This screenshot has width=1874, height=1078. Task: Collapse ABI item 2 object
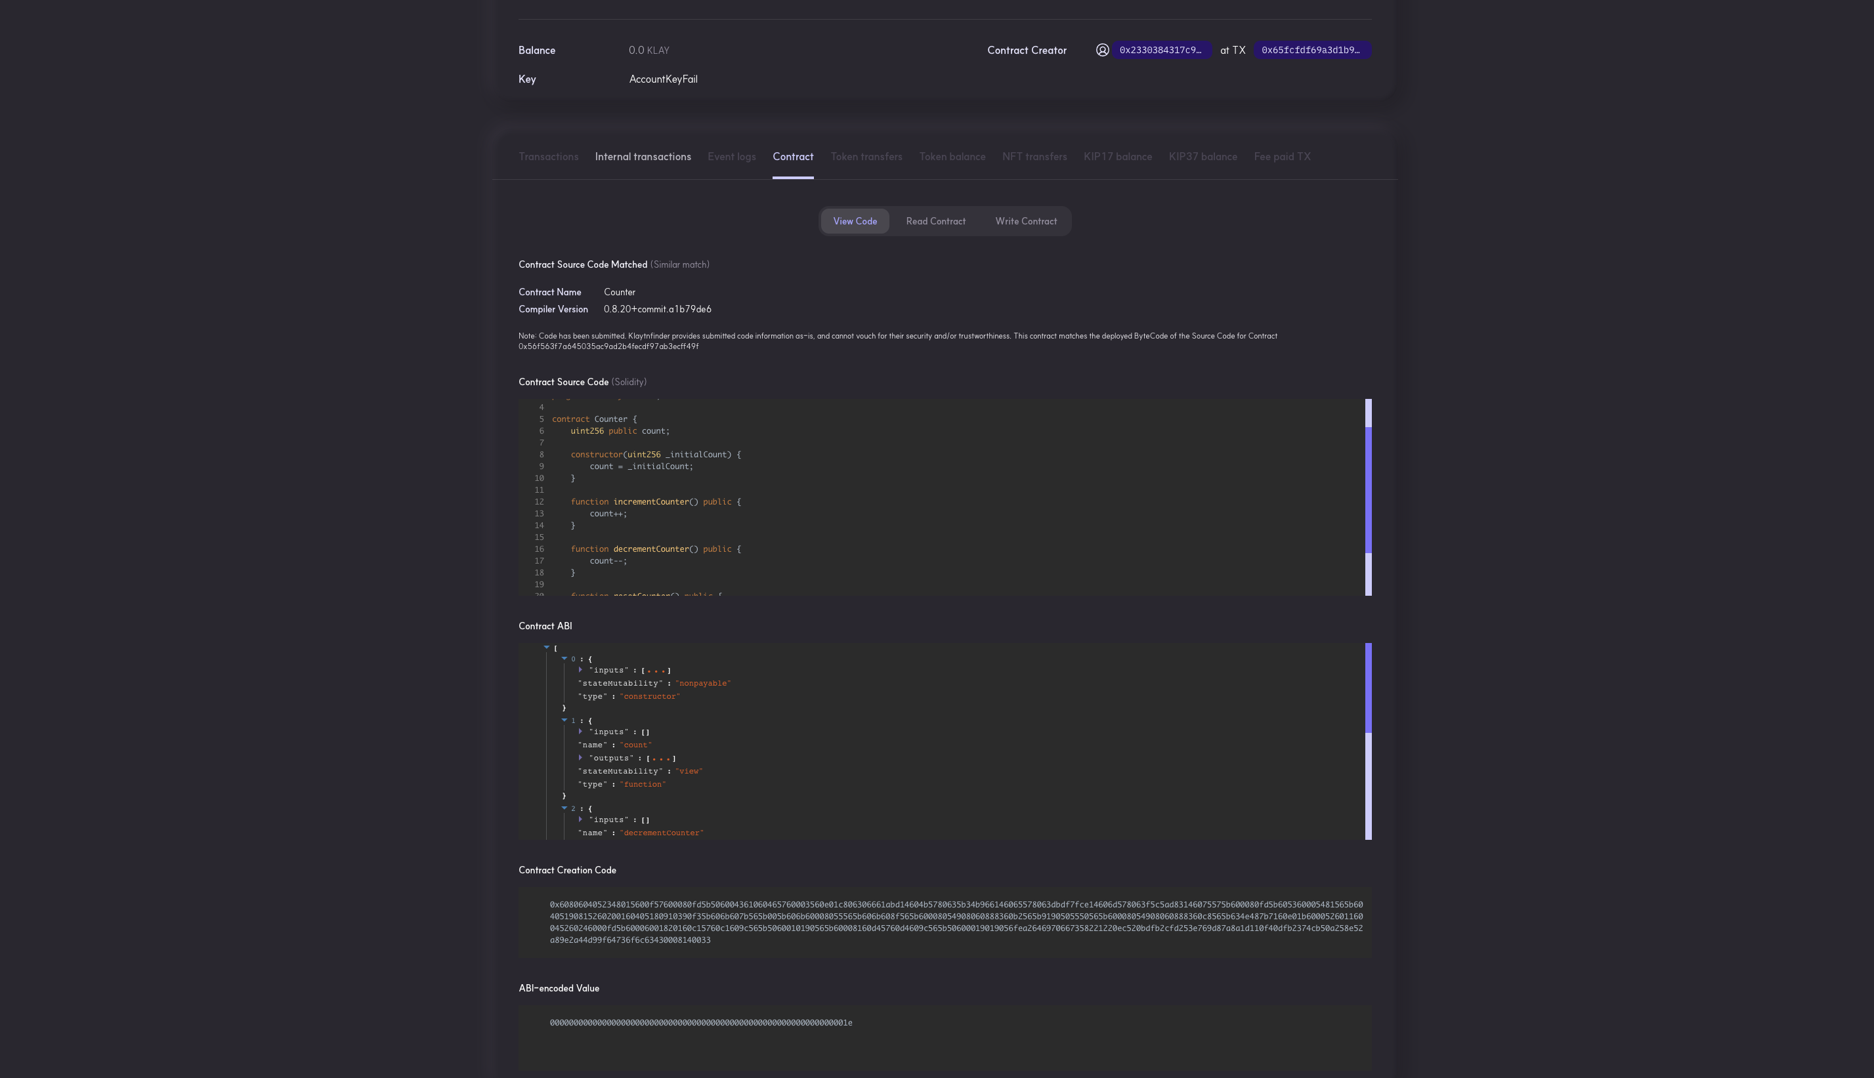[564, 808]
